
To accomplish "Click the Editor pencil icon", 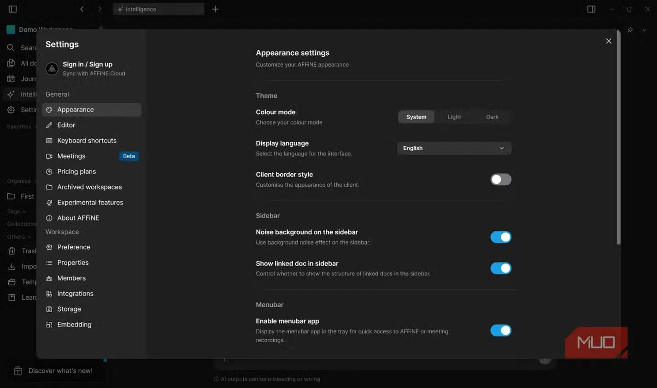I will 49,125.
